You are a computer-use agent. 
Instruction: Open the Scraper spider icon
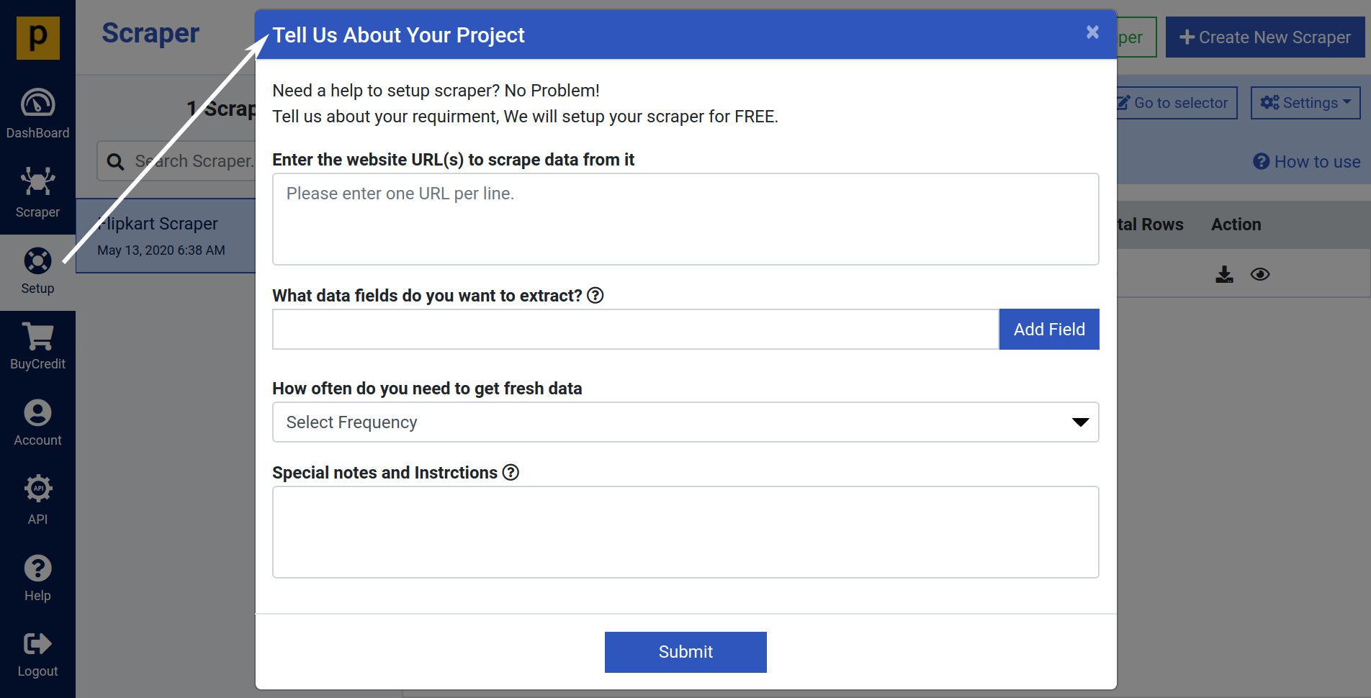point(37,181)
